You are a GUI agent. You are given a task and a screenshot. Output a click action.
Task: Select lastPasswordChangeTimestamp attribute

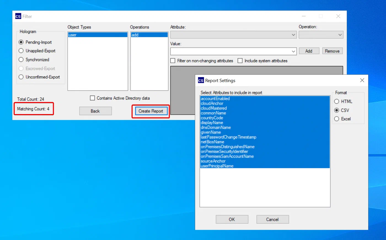pyautogui.click(x=265, y=137)
